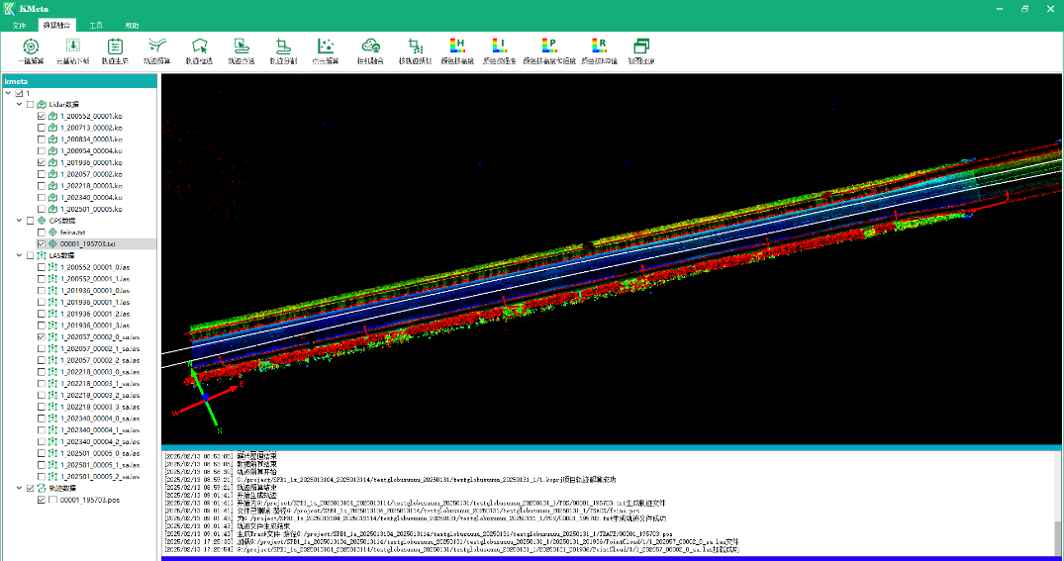Collapse the LAS数据 tree node
This screenshot has height=561, width=1064.
pyautogui.click(x=19, y=255)
